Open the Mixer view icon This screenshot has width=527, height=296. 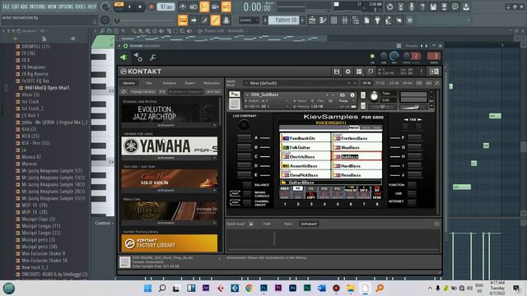(x=345, y=21)
